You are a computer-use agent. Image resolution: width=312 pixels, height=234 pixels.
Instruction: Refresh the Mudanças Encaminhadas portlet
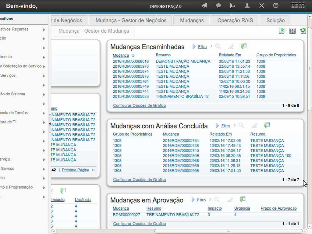click(243, 46)
